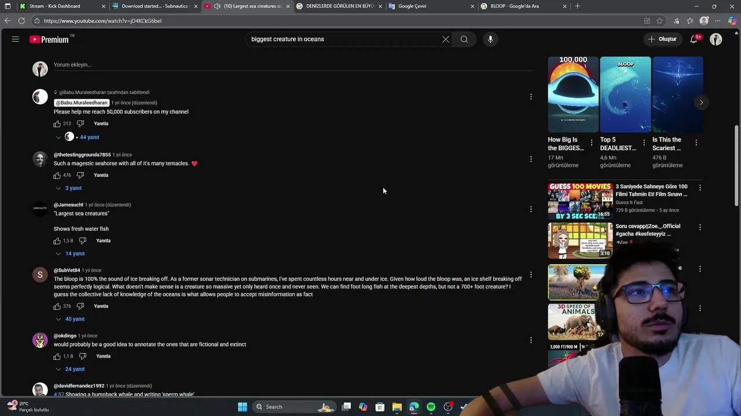This screenshot has height=416, width=741.
Task: Reply to the SubVet84 comment
Action: coord(101,306)
